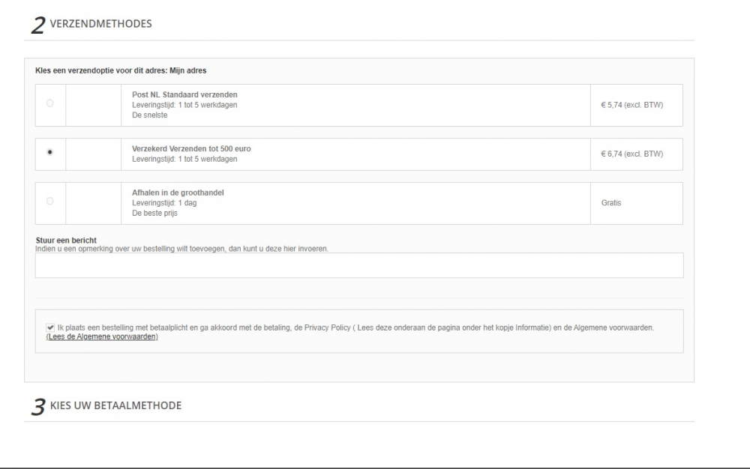Select the Verzekerd Verzenden radio button
Viewport: 750px width, 469px height.
click(49, 152)
